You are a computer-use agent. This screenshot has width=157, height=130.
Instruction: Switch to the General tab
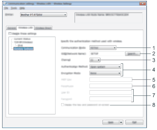(11, 28)
